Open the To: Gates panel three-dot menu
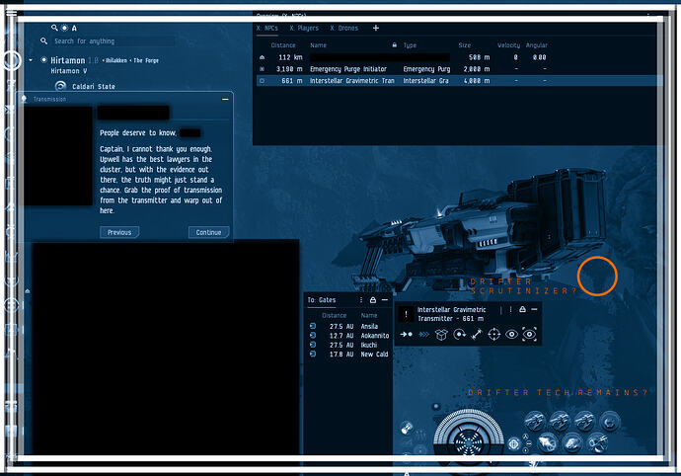This screenshot has width=681, height=476. point(361,300)
